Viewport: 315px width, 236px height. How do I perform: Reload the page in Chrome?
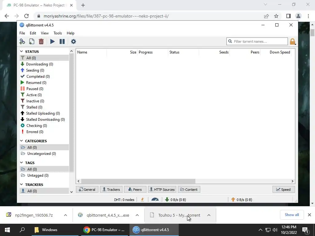tap(26, 16)
